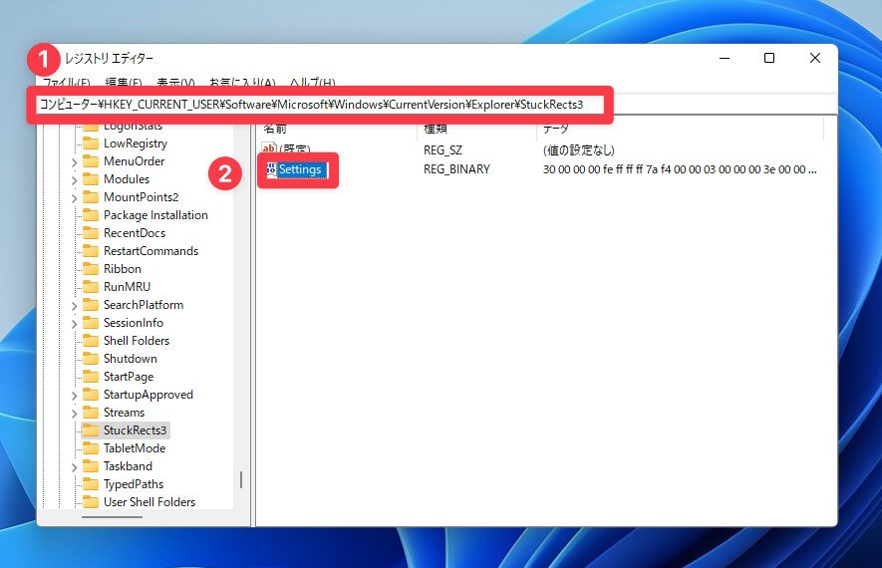
Task: Expand the Modules key
Action: [x=75, y=180]
